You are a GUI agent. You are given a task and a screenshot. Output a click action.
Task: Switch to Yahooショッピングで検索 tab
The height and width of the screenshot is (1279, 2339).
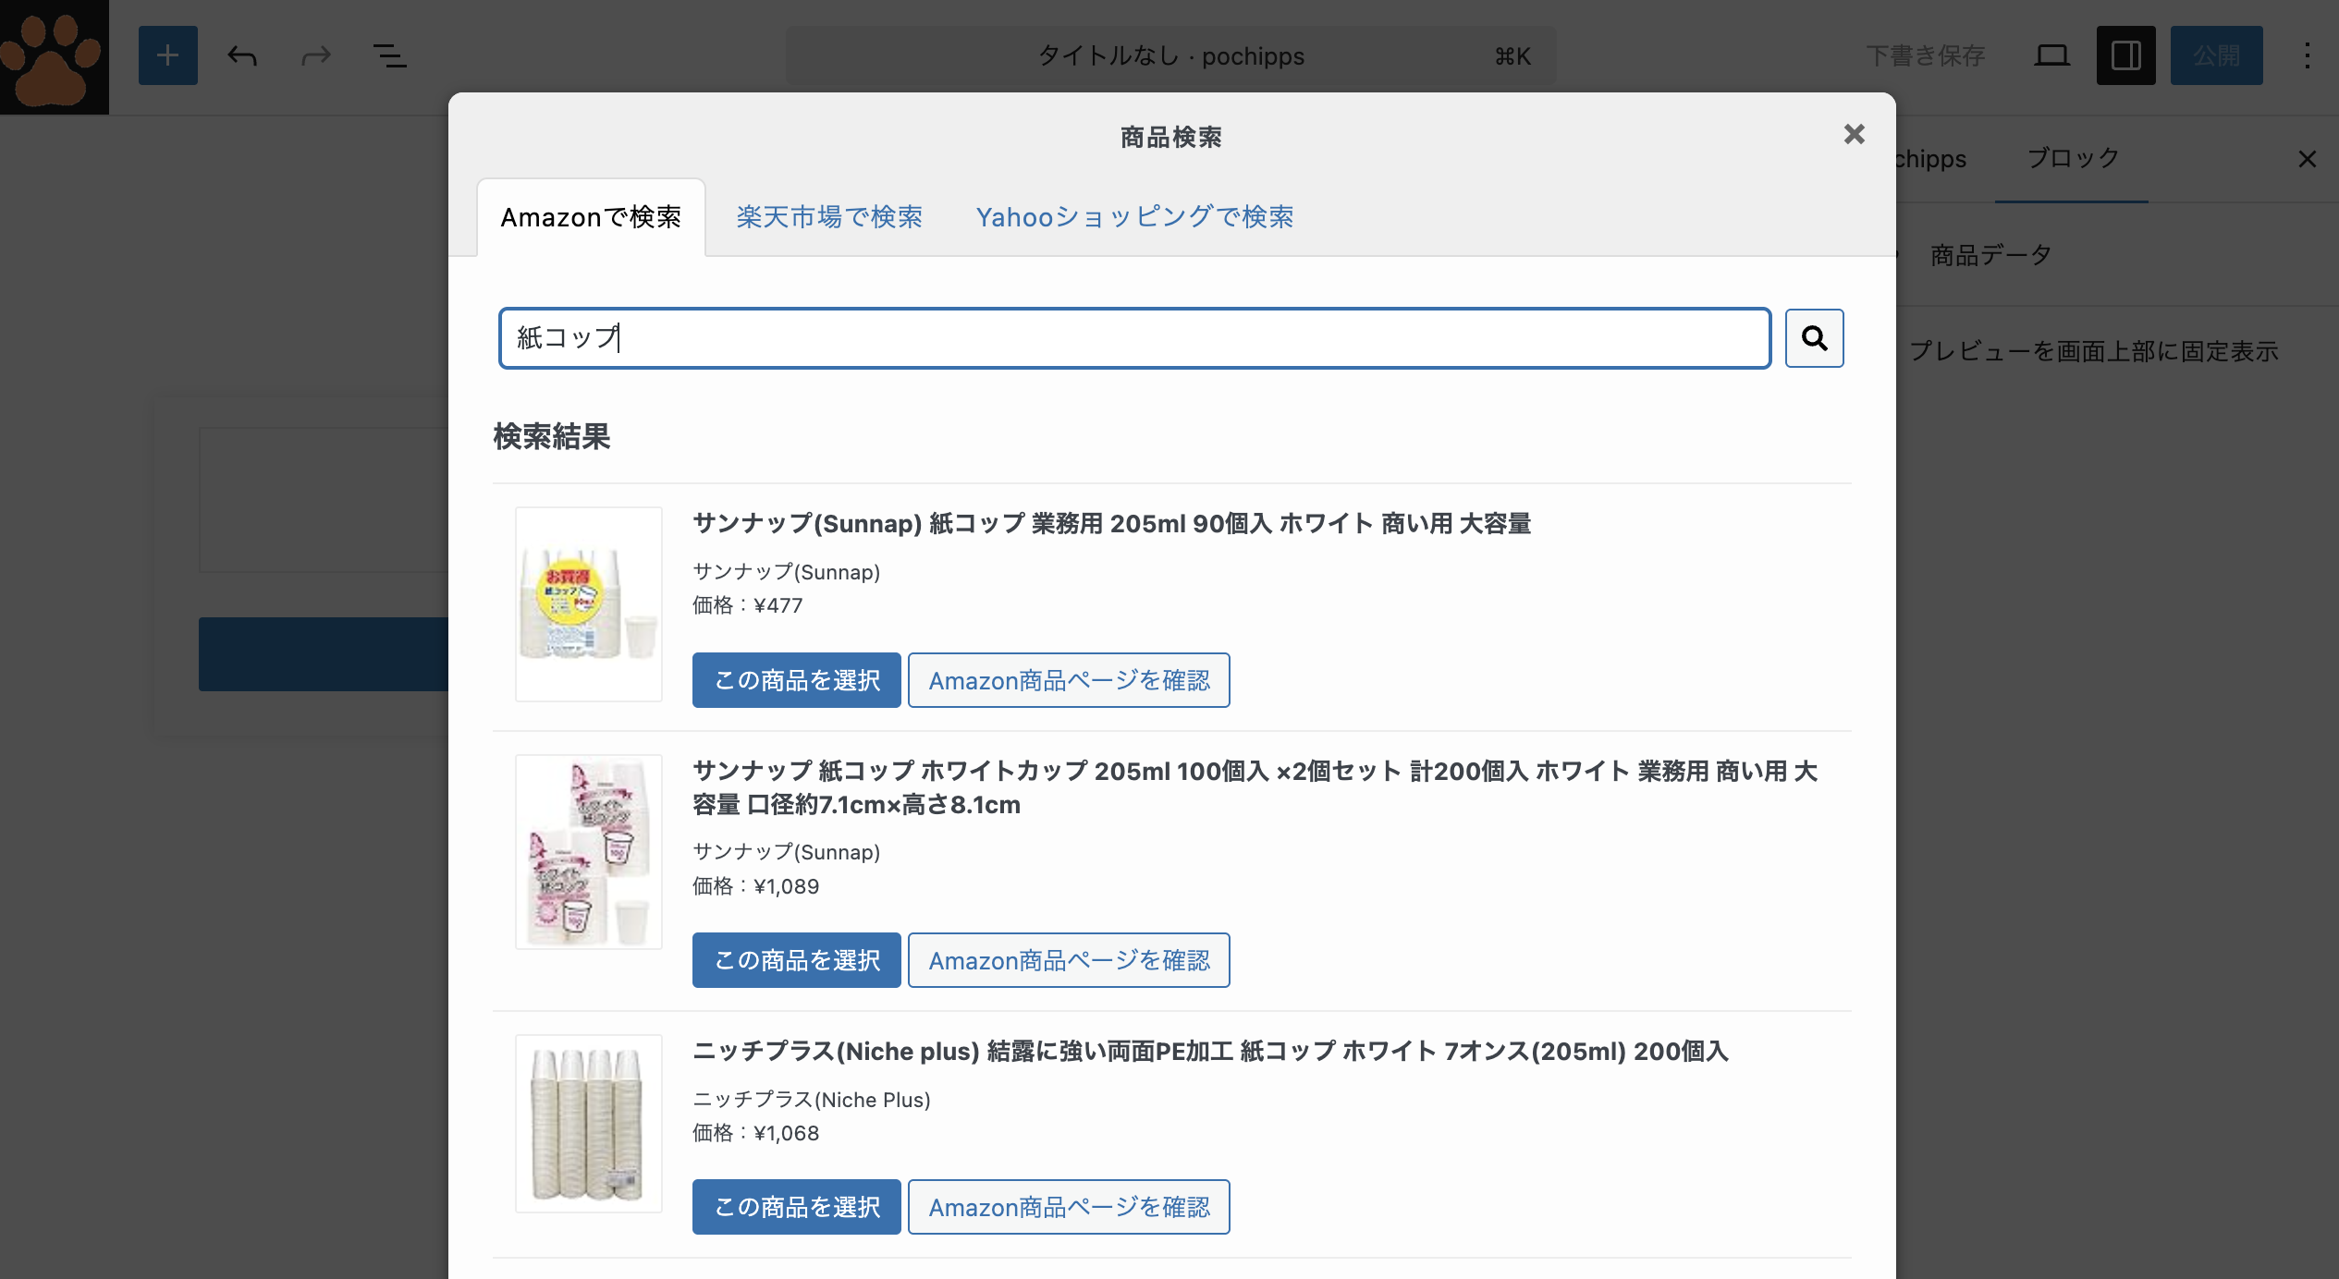pos(1134,217)
